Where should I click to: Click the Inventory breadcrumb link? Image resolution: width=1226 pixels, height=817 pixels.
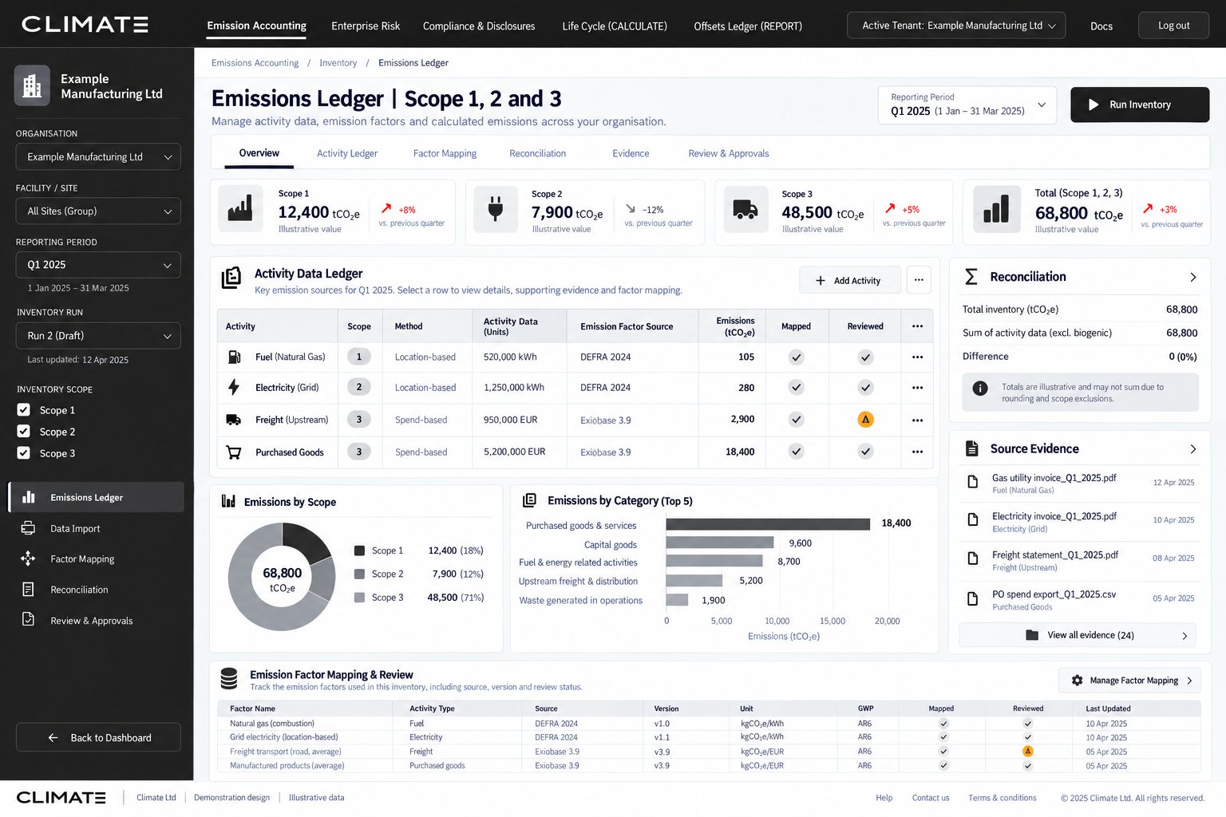[338, 63]
